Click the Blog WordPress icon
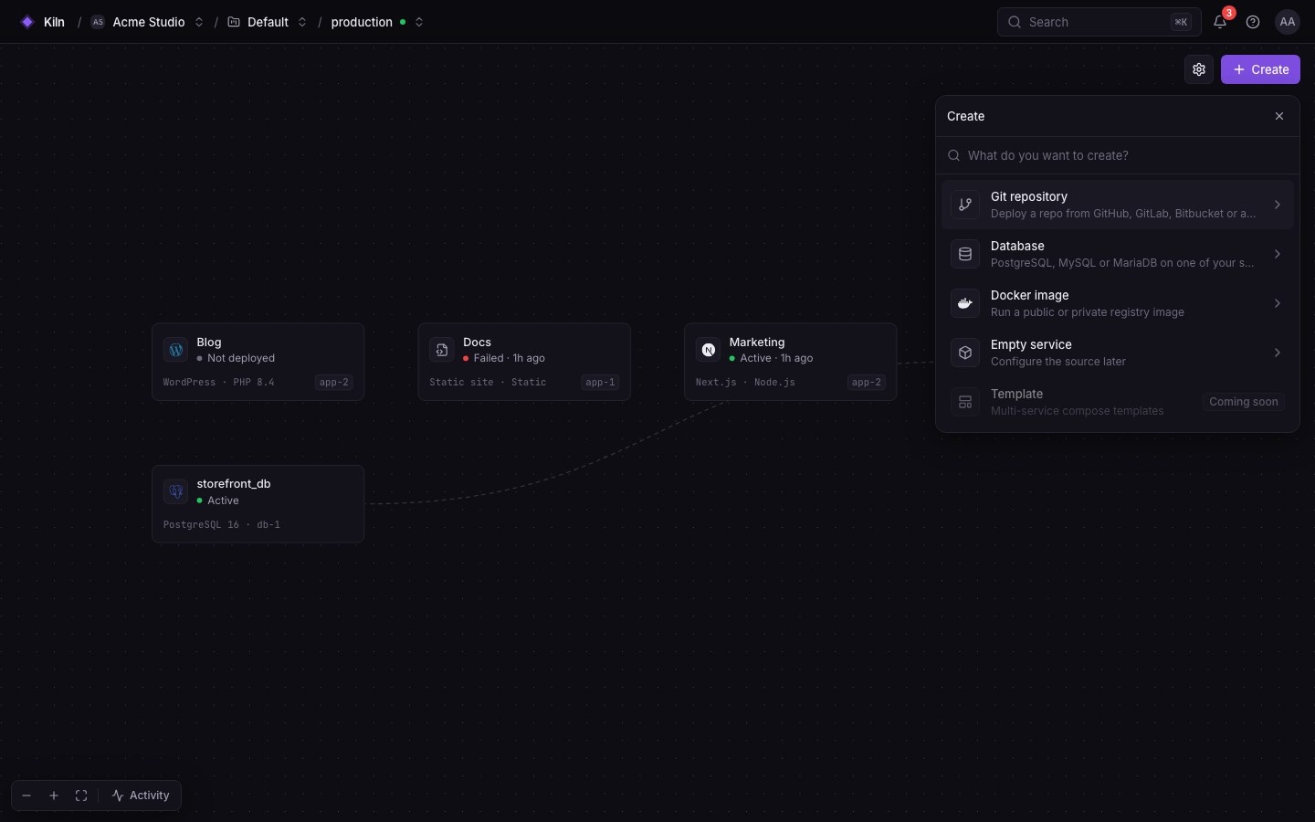 (x=175, y=350)
